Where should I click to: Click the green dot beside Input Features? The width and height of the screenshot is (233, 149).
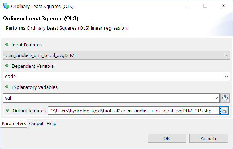[x=7, y=45]
